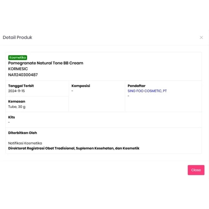Click the Kits label
This screenshot has height=209, width=209.
[11, 117]
